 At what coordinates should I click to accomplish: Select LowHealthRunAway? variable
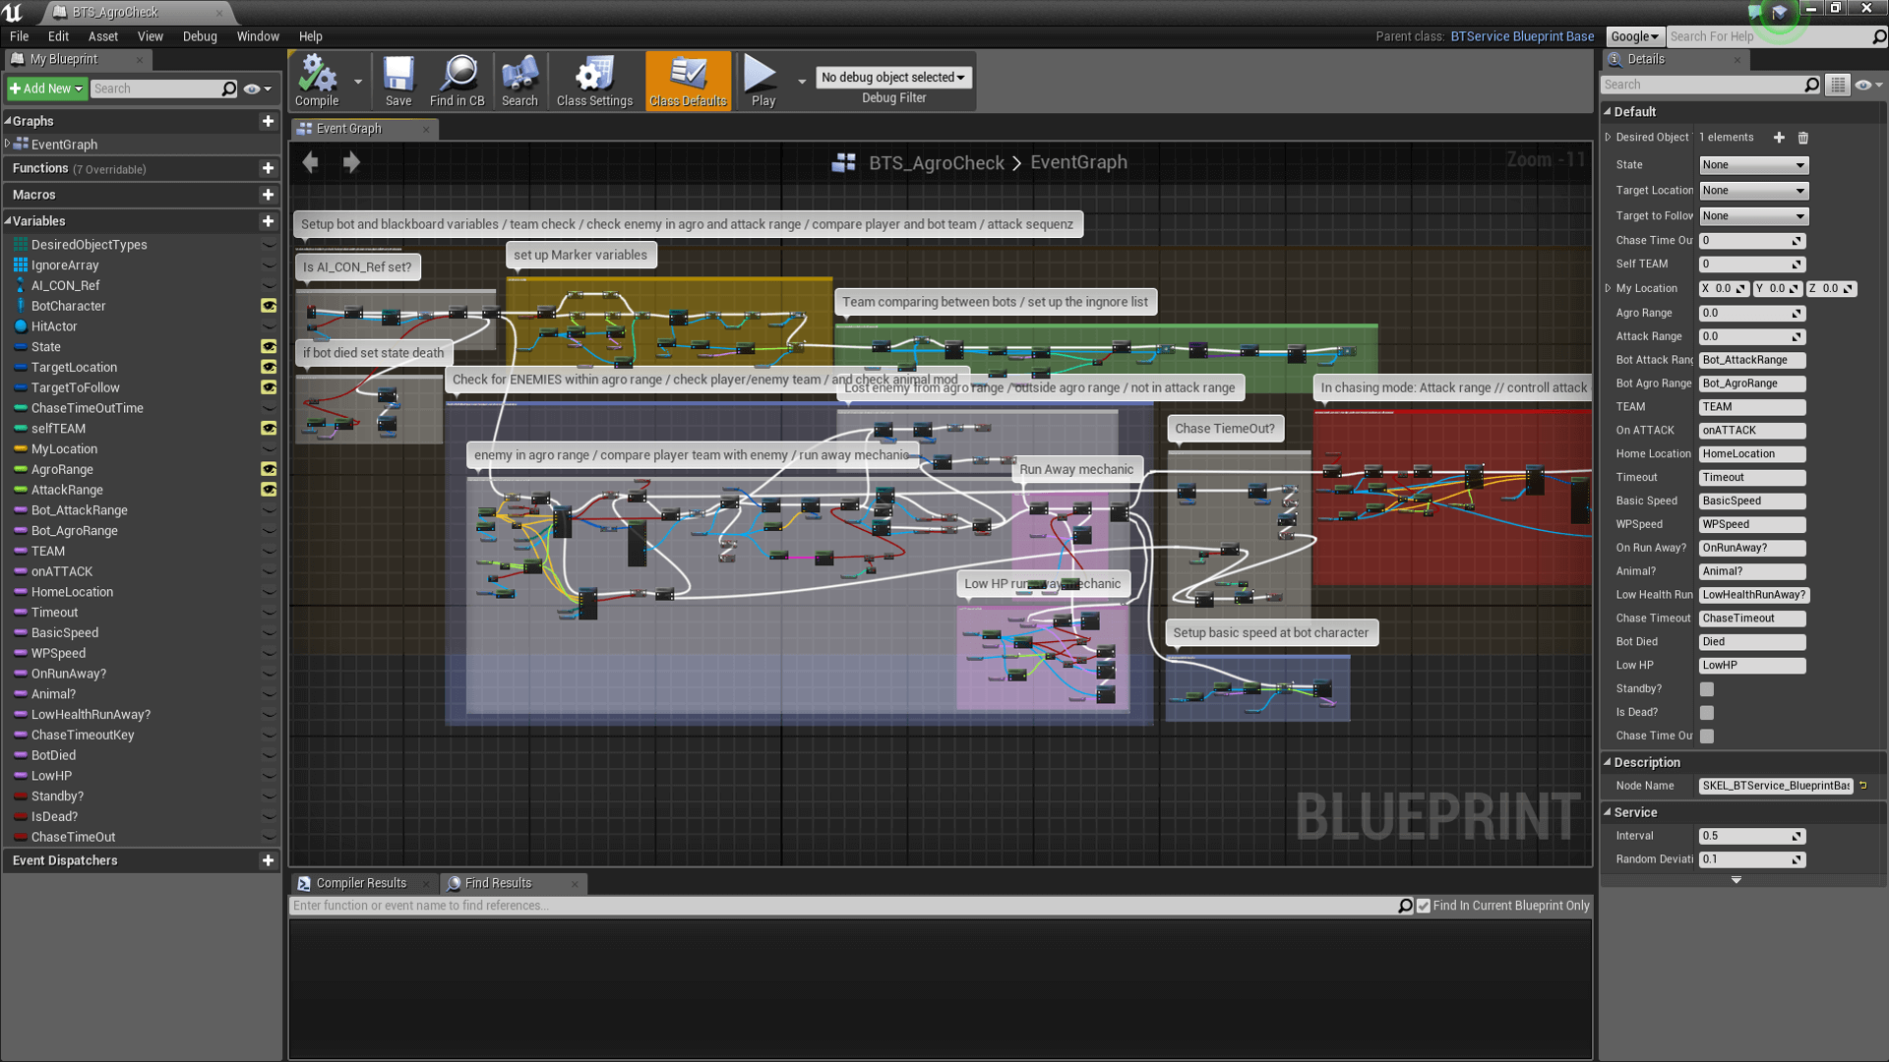(91, 715)
